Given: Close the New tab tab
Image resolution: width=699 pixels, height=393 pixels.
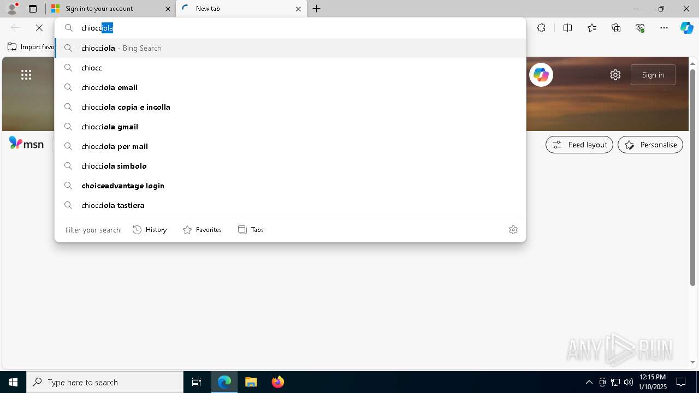Looking at the screenshot, I should point(298,9).
